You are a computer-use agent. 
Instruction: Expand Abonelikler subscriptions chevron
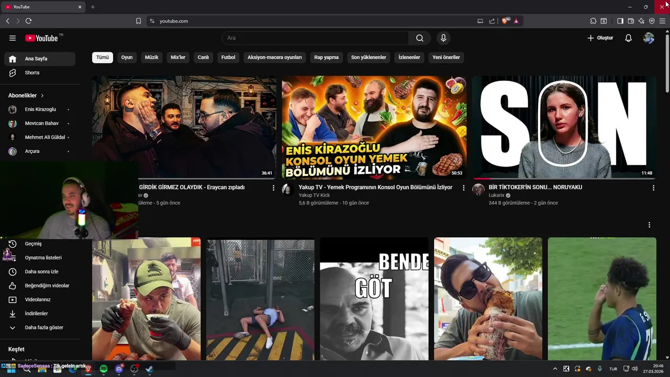tap(42, 96)
